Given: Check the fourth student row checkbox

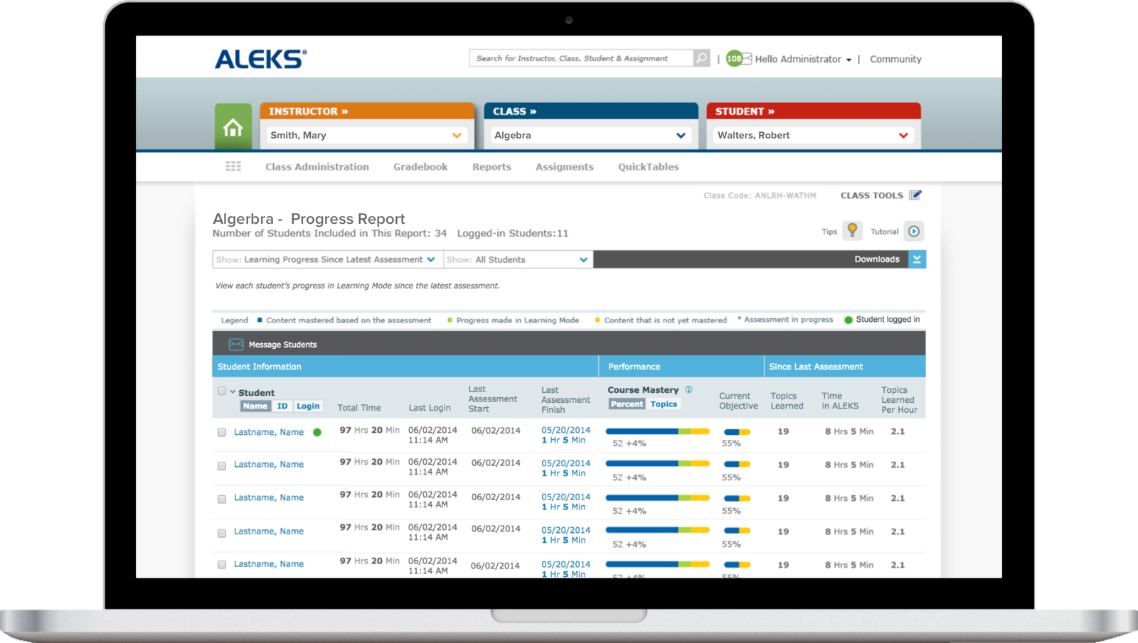Looking at the screenshot, I should 222,532.
